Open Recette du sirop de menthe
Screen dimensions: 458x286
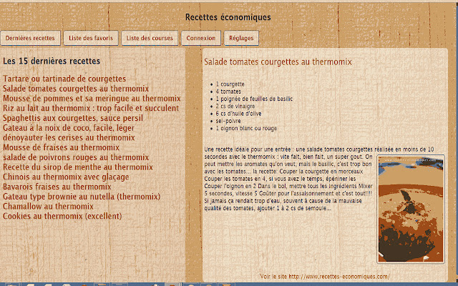tap(78, 167)
